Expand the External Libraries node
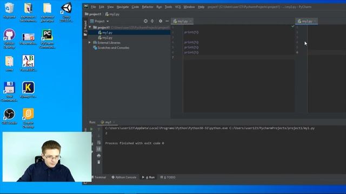Screen dimensions: 346x194 pyautogui.click(x=90, y=43)
